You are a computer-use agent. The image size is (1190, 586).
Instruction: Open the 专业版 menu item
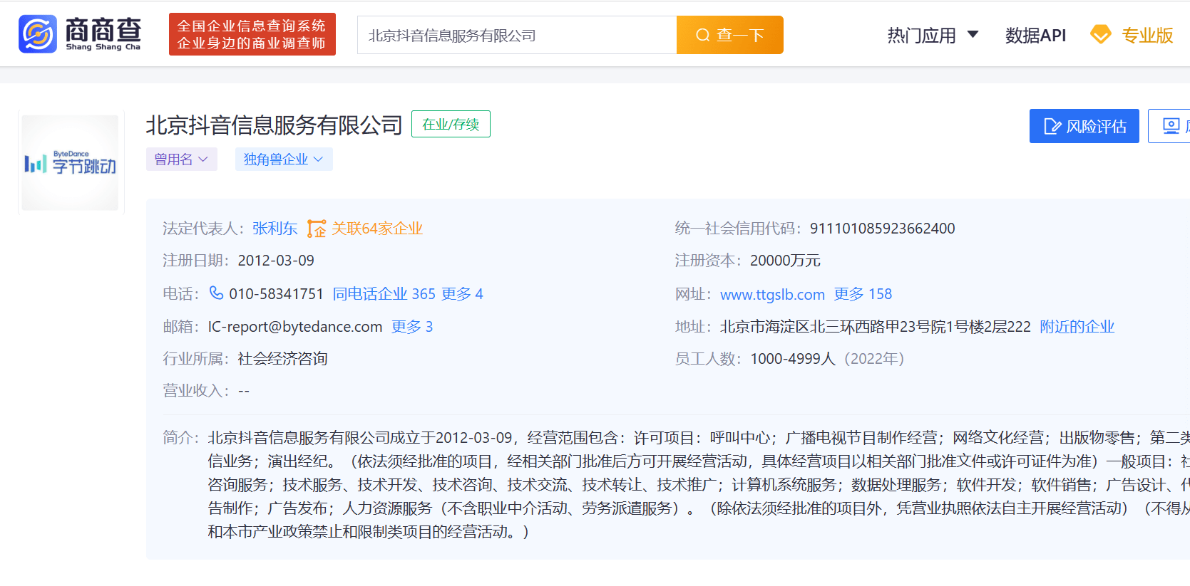(1147, 36)
